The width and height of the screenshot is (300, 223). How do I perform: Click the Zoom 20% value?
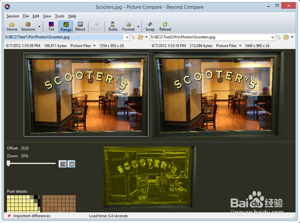(x=25, y=156)
